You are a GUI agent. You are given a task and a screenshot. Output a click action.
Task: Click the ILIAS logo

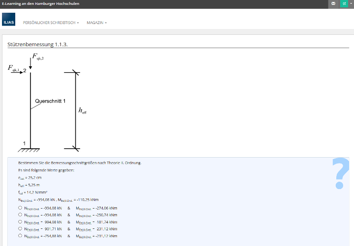[x=9, y=23]
